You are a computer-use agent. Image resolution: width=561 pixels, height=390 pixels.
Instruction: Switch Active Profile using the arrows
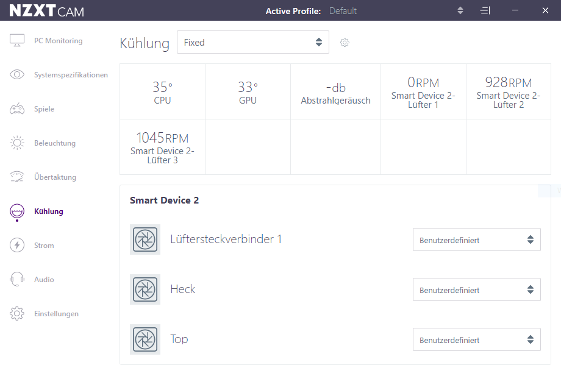(460, 10)
